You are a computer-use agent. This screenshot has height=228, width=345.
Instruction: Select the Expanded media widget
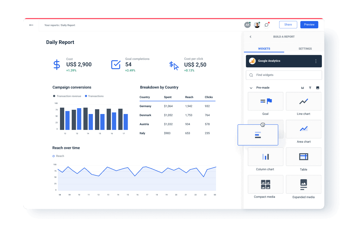(x=303, y=184)
